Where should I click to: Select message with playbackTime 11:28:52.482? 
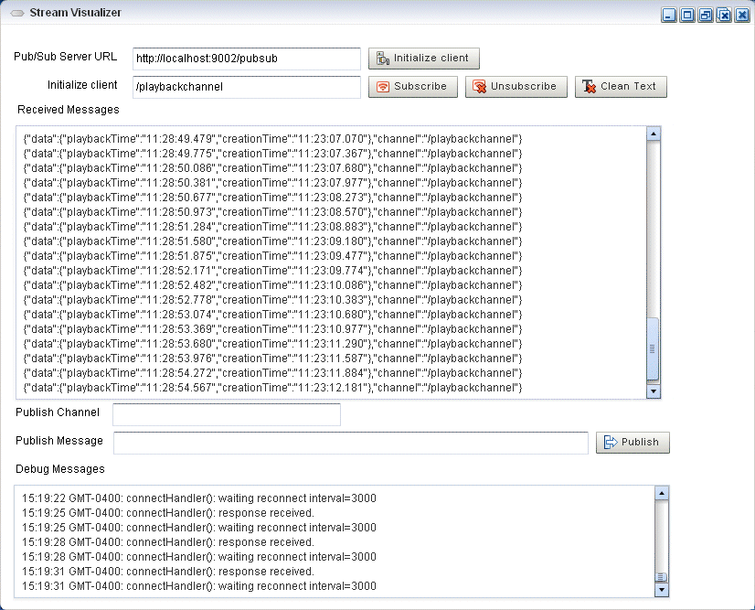pyautogui.click(x=272, y=285)
